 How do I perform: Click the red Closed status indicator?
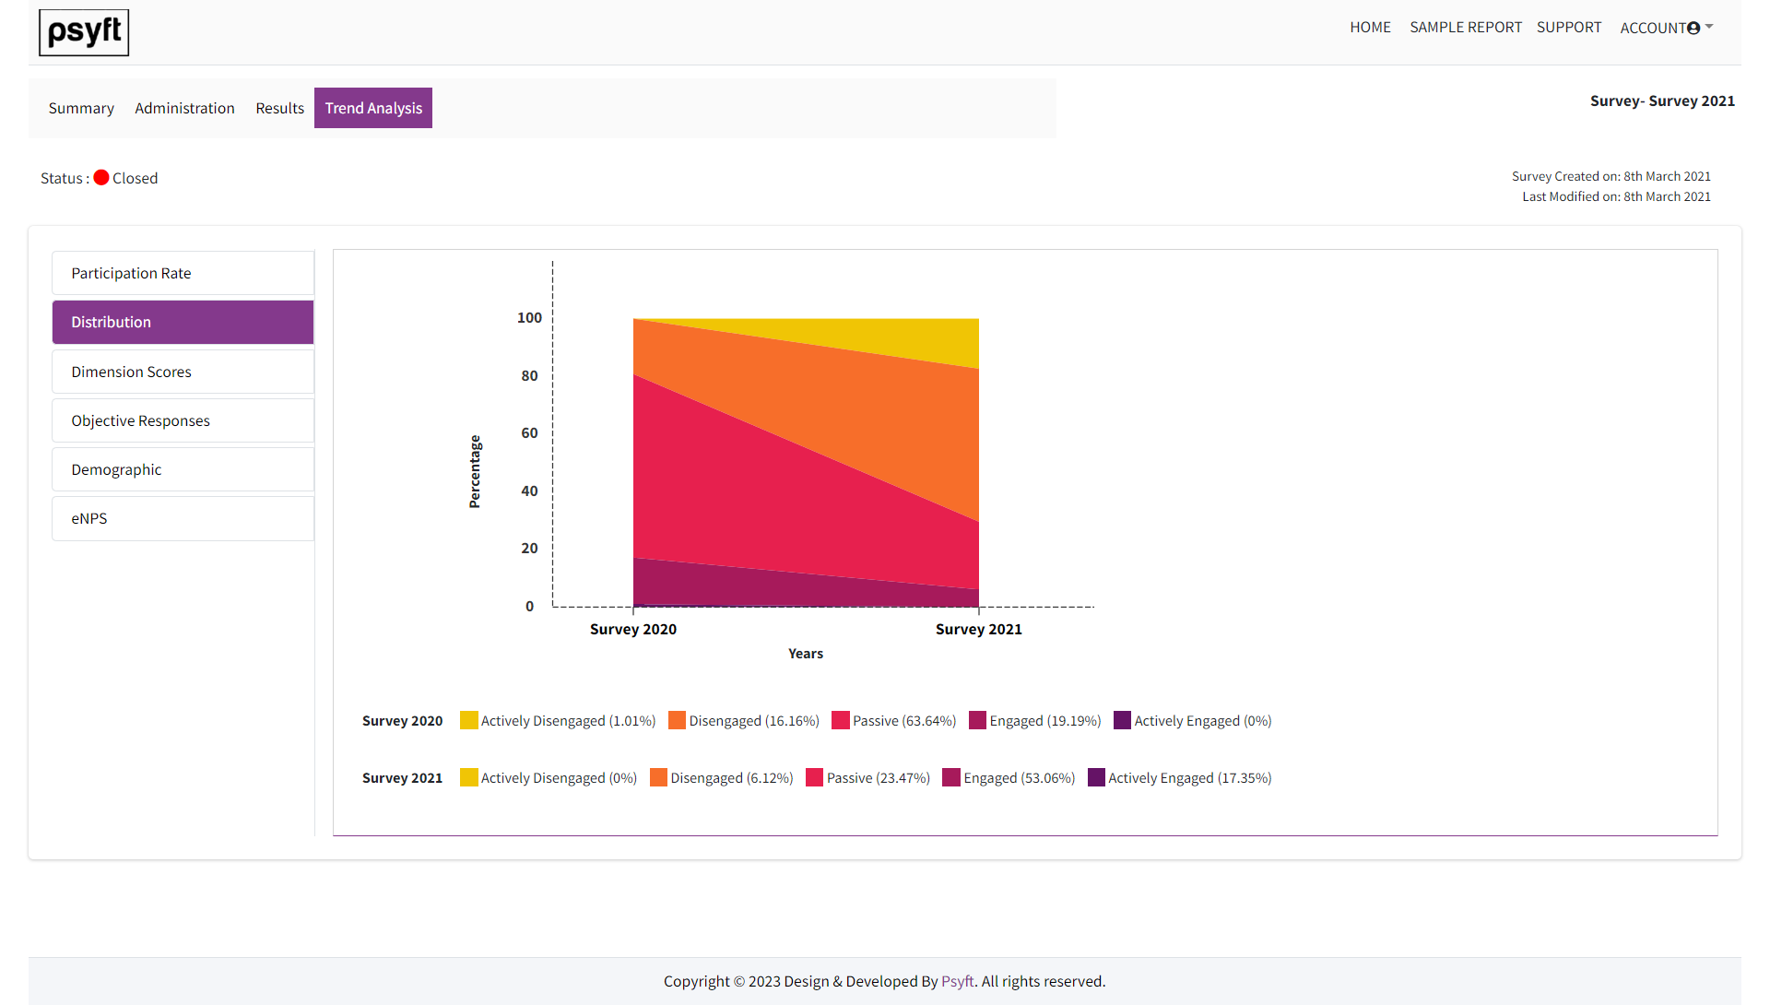pyautogui.click(x=101, y=177)
